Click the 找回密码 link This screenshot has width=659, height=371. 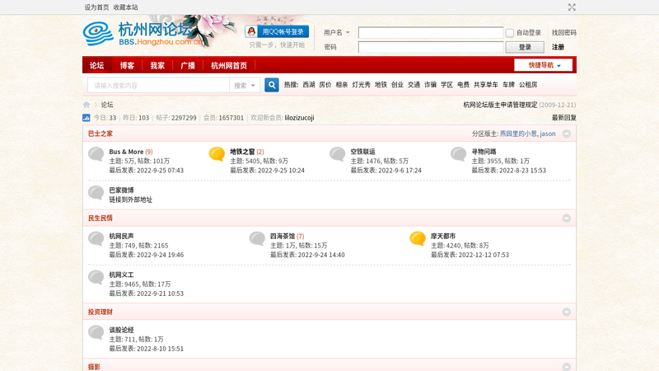564,32
